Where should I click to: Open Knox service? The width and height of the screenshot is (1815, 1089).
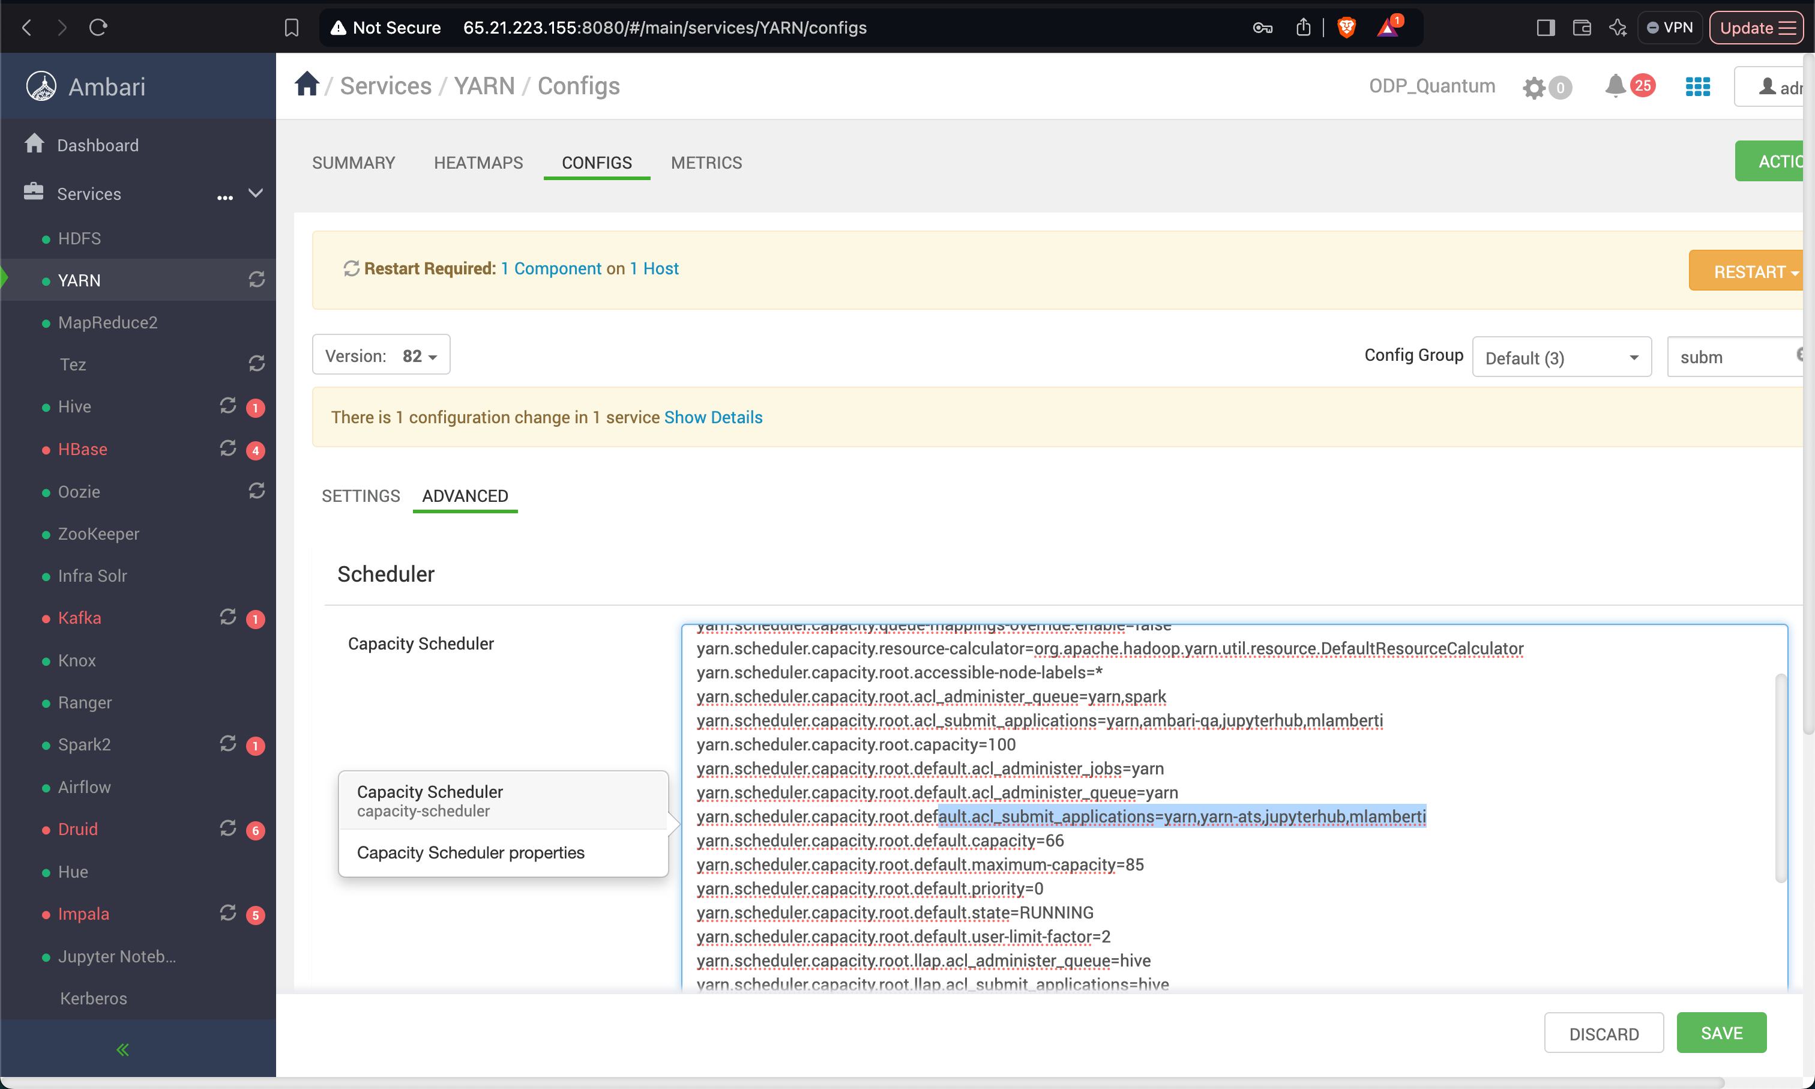[77, 660]
